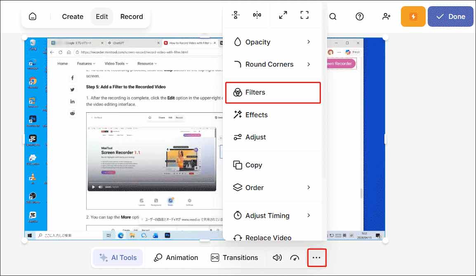The height and width of the screenshot is (276, 476).
Task: Click the browser reload icon
Action: 60,52
